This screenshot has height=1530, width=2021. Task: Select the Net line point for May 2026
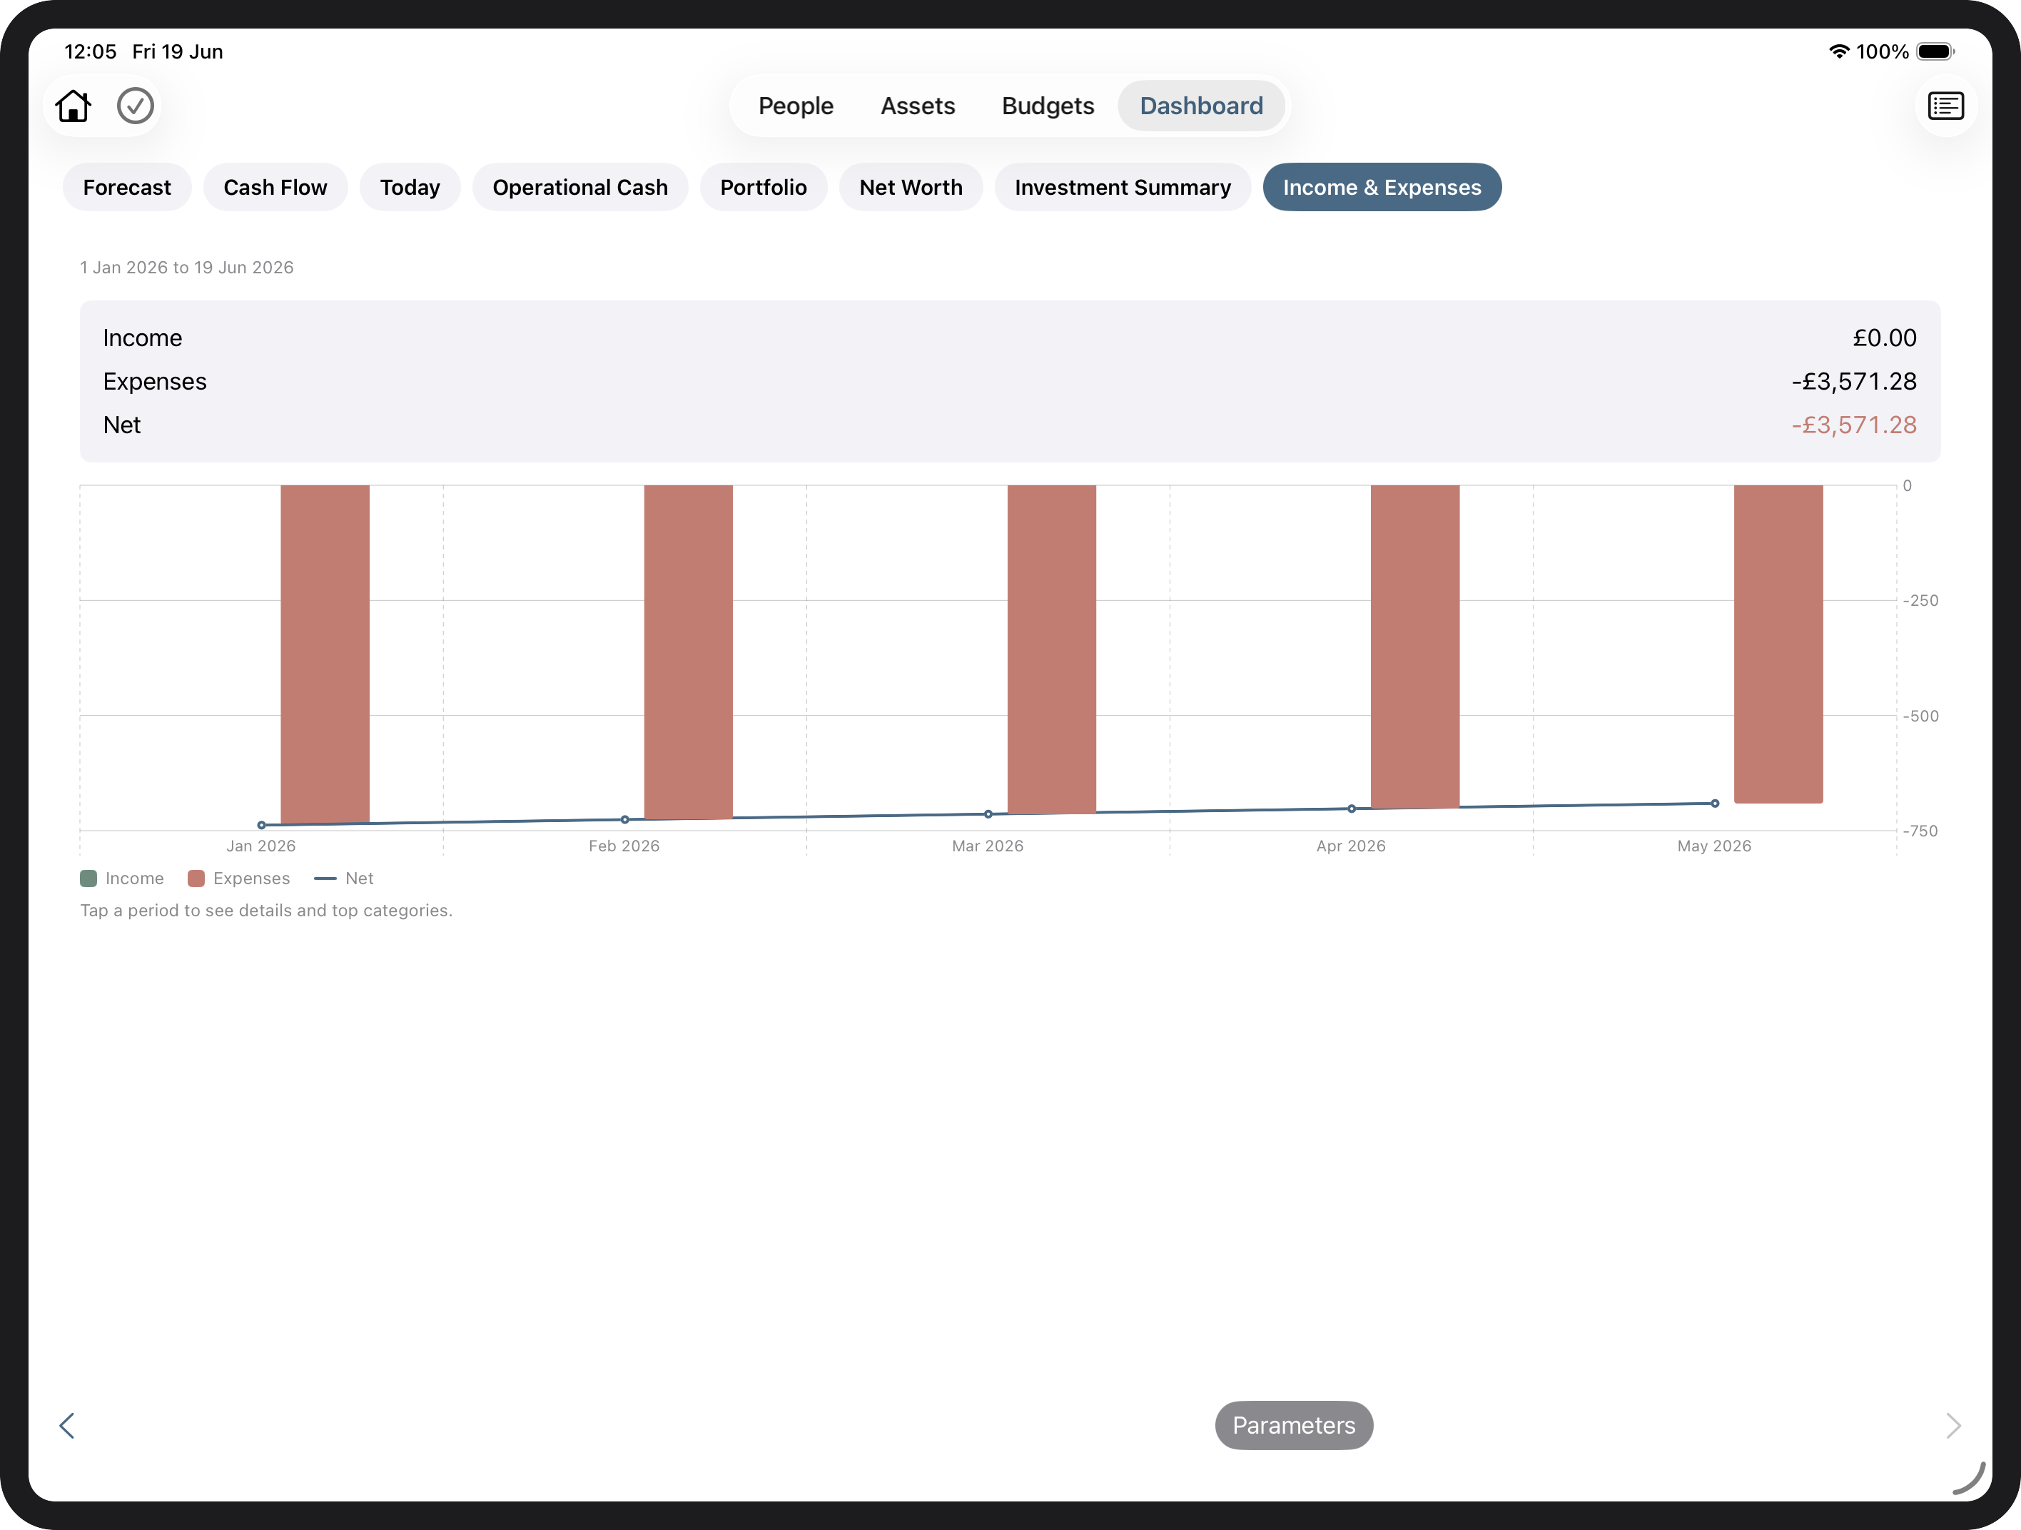(1715, 803)
